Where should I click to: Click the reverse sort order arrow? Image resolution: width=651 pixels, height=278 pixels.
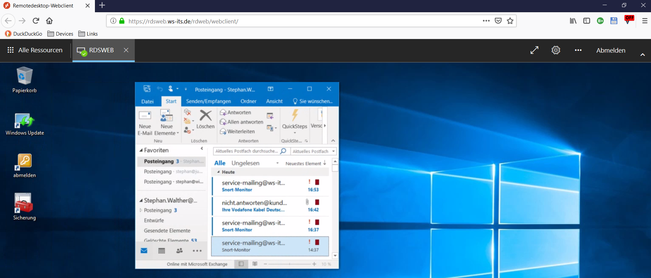(x=325, y=163)
